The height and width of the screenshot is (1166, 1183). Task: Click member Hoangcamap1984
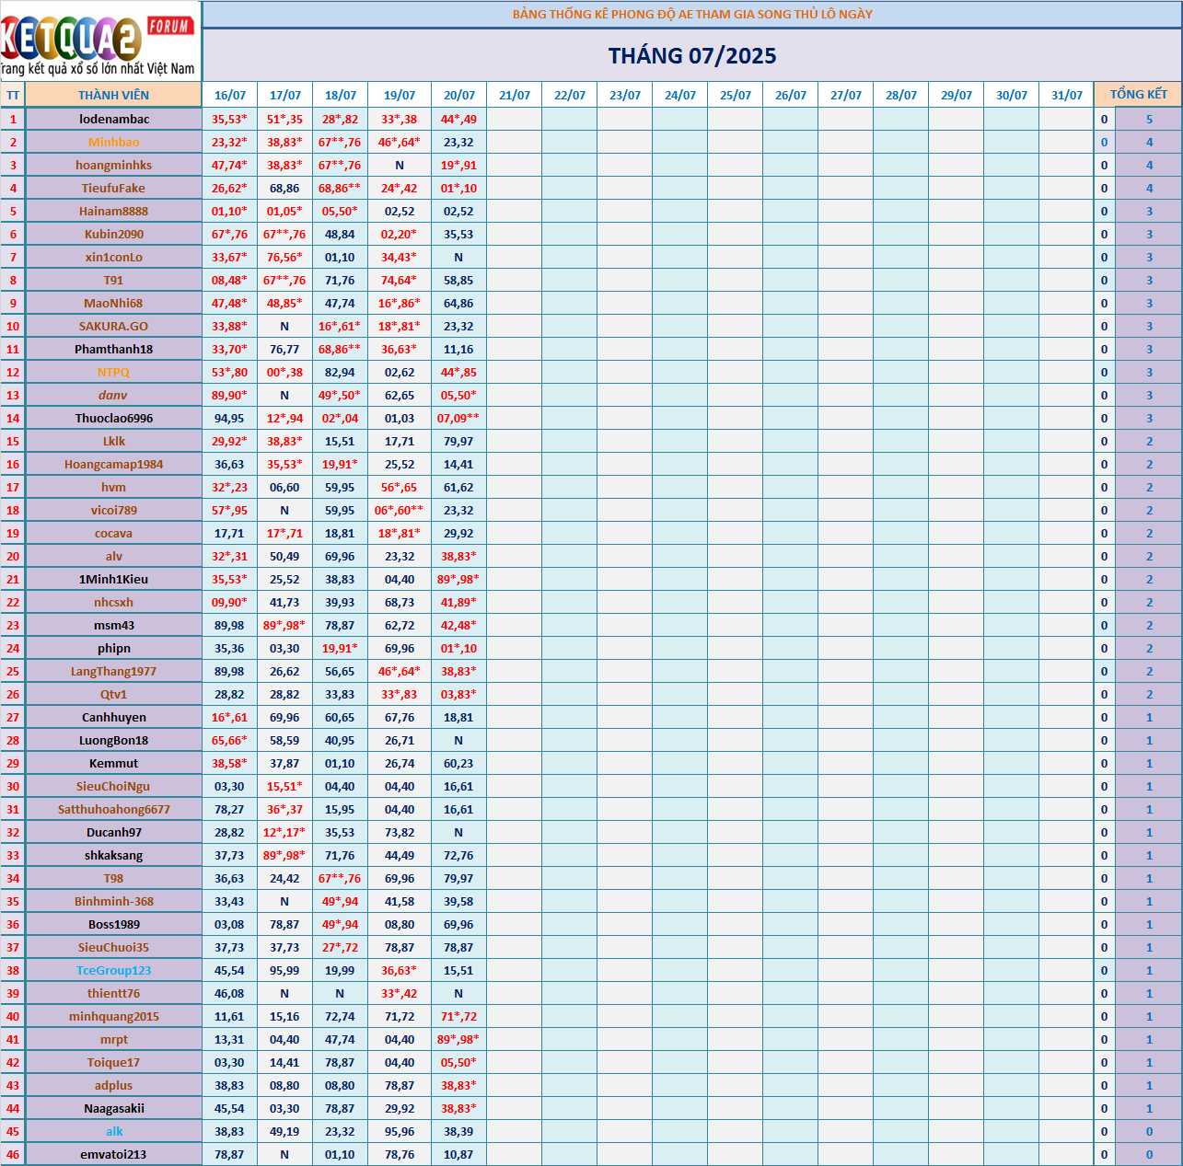click(x=114, y=464)
